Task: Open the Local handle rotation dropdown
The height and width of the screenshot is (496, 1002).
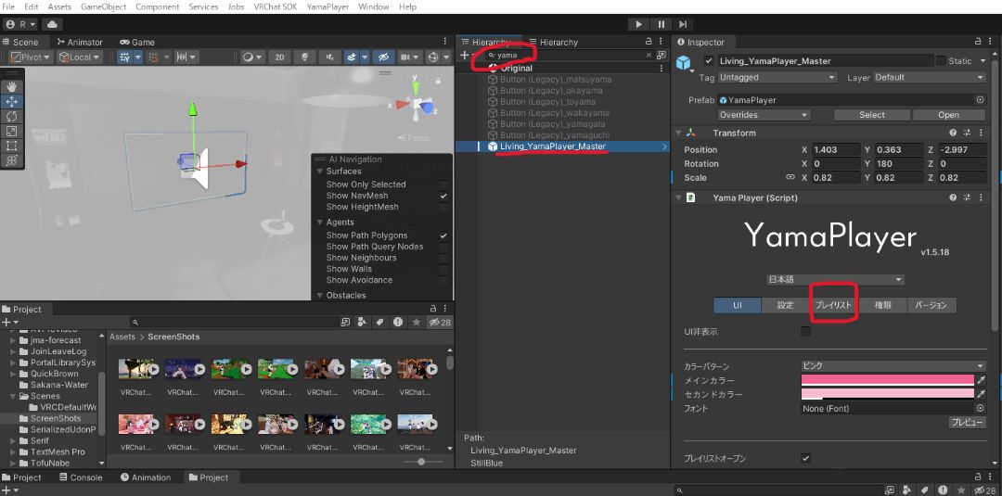Action: 80,57
